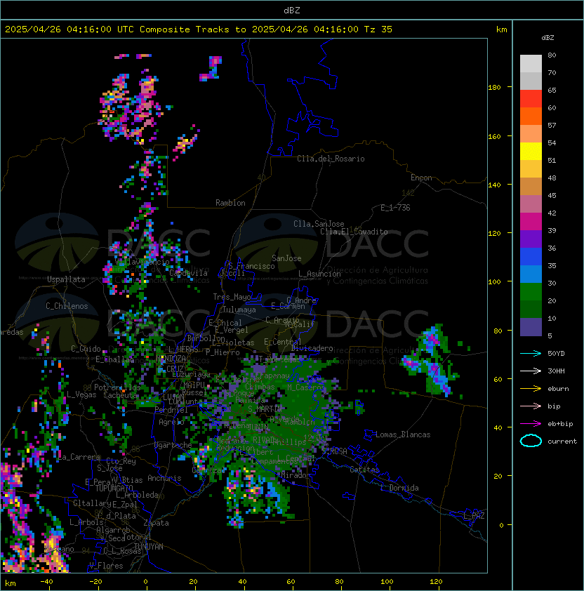Pick the light blue 30–35 dBZ swatch

tap(531, 274)
